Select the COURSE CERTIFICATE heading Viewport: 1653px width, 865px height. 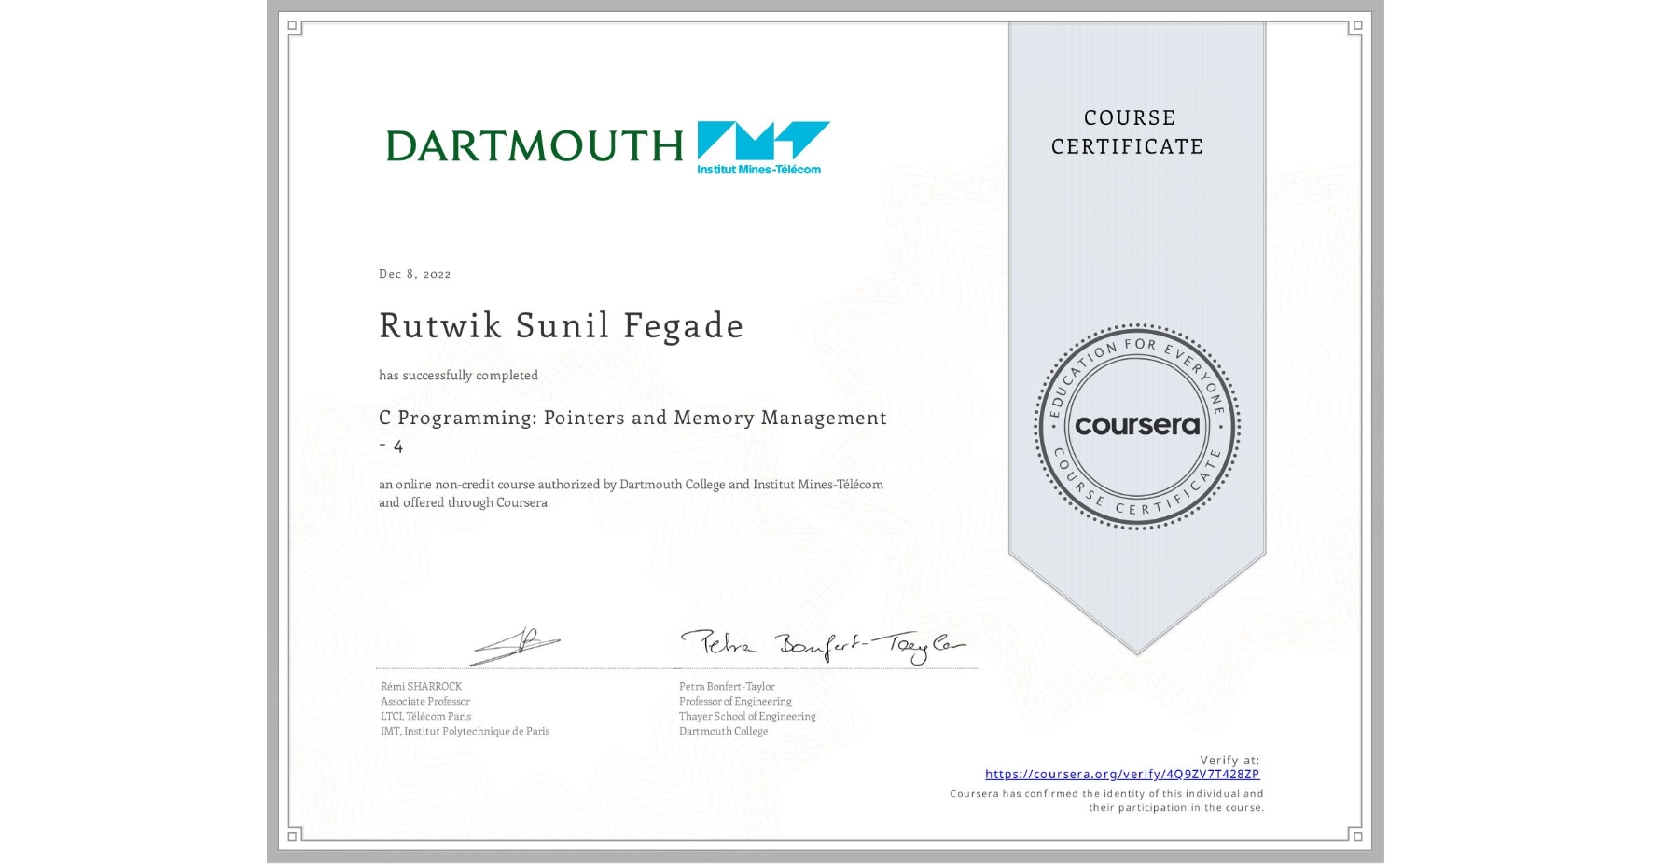[1131, 131]
